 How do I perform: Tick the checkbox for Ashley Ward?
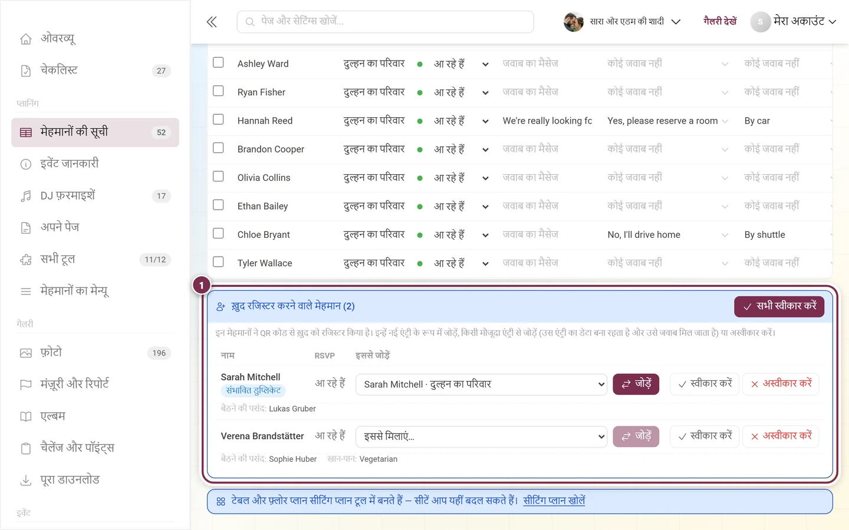218,62
